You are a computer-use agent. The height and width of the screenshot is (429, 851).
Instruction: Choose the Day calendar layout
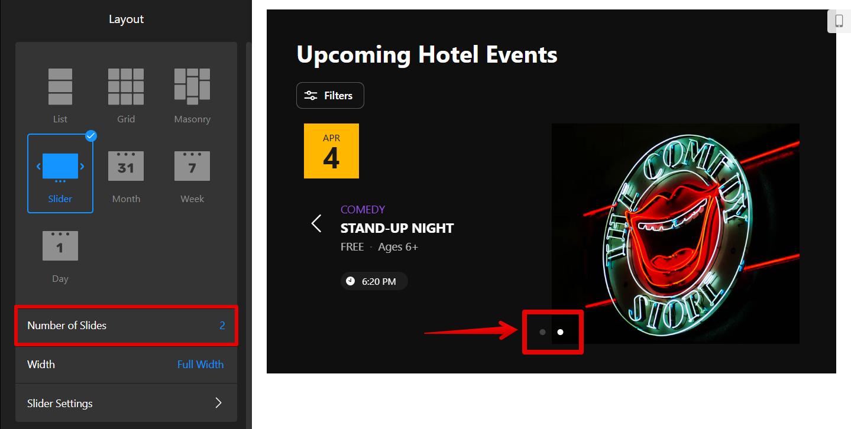pyautogui.click(x=60, y=246)
